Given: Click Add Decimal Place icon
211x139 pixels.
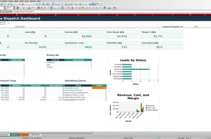Looking at the screenshot, I should tap(86, 8).
